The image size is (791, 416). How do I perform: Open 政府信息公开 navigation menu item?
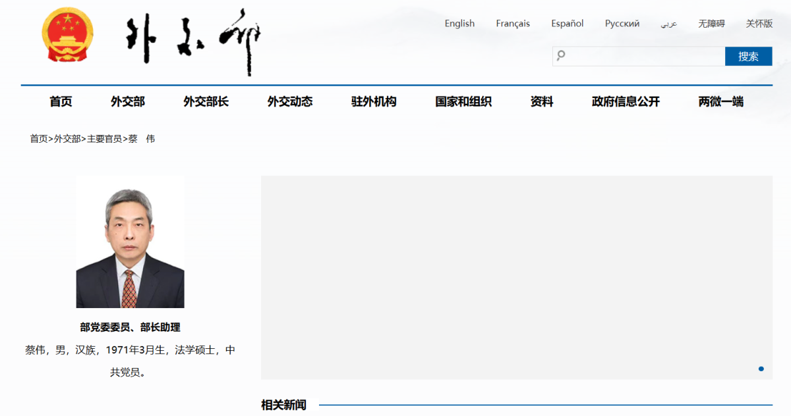(626, 101)
